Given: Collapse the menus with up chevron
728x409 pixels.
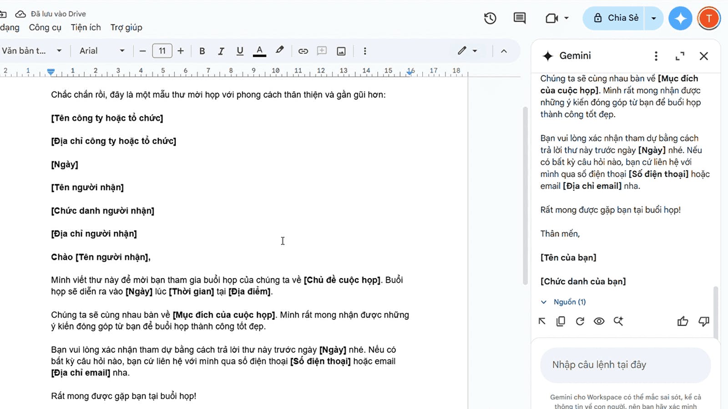Looking at the screenshot, I should pos(504,51).
